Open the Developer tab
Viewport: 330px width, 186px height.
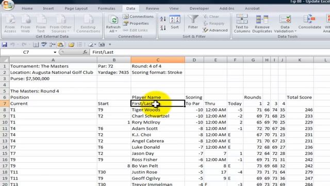[199, 8]
